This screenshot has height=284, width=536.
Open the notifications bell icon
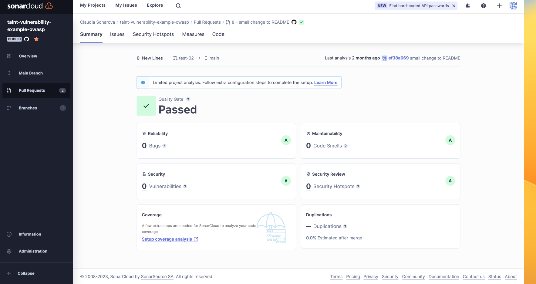click(x=468, y=6)
